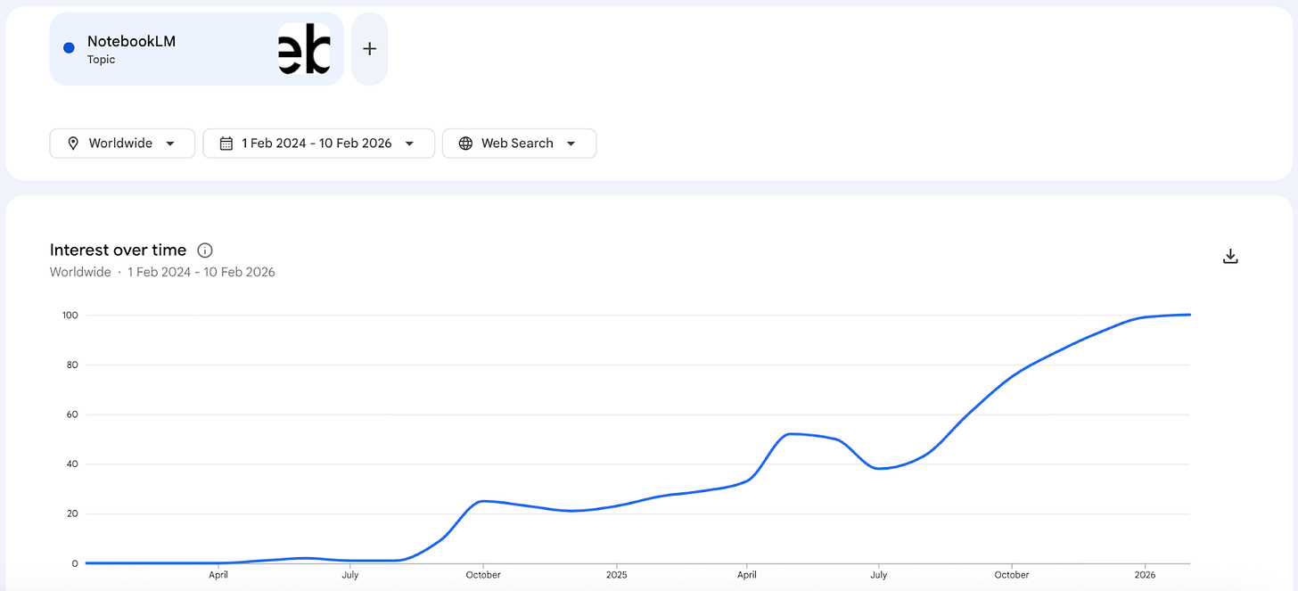Click the first October label on the x-axis
The width and height of the screenshot is (1298, 591).
click(482, 576)
